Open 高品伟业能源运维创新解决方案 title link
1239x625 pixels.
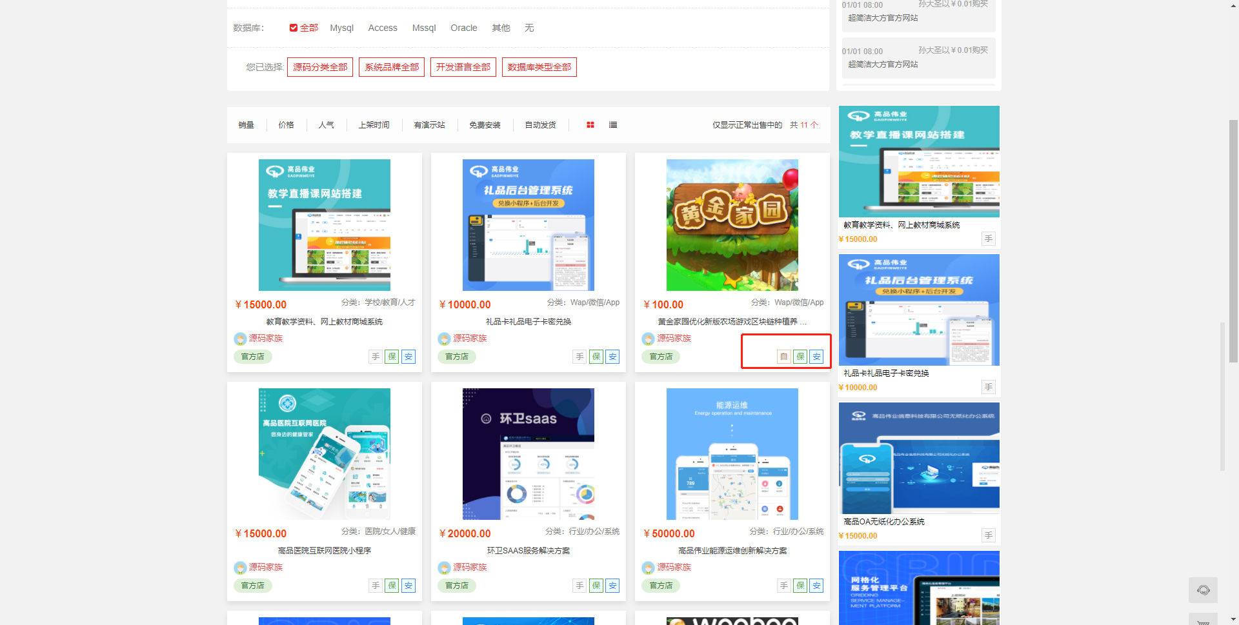tap(732, 551)
